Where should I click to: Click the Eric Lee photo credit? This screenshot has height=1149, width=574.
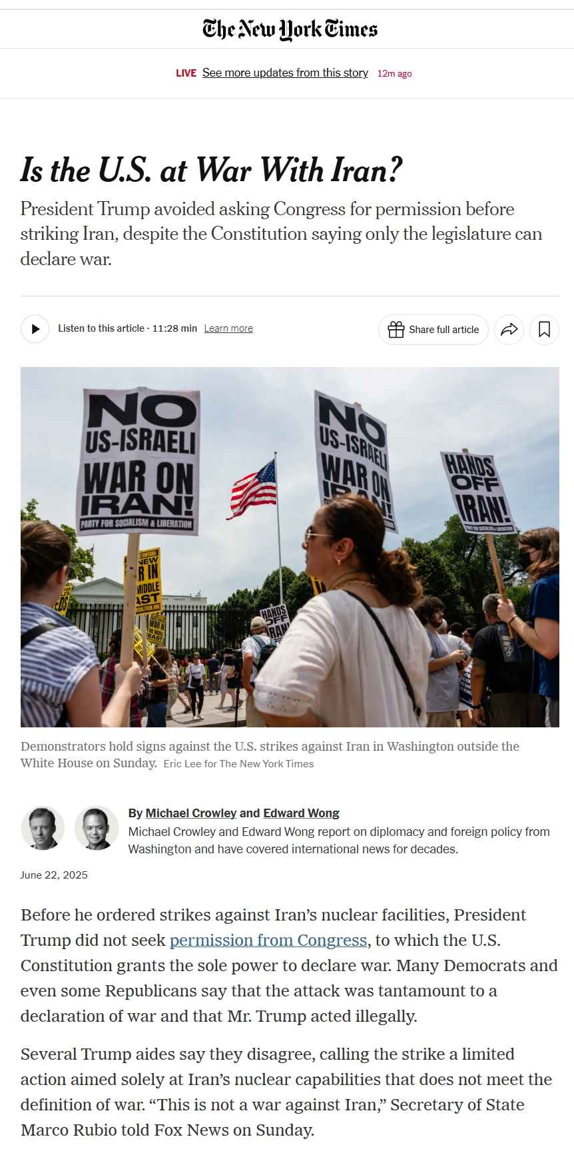point(238,764)
